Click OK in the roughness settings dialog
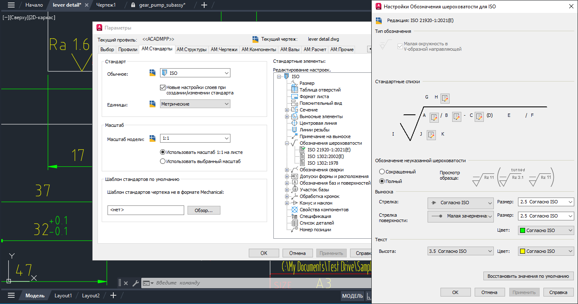The width and height of the screenshot is (578, 304). click(x=455, y=292)
